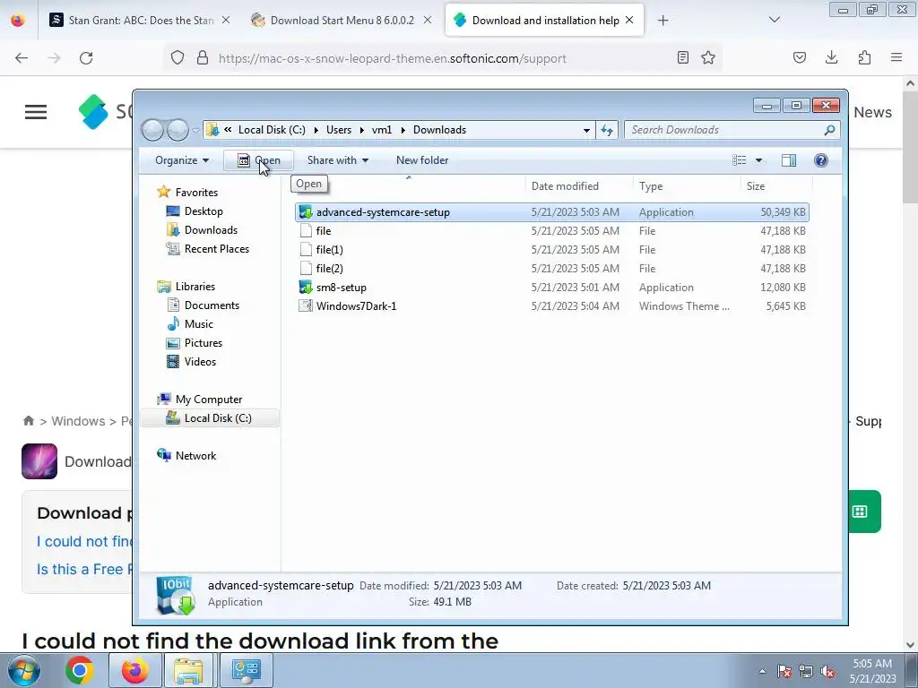Screen dimensions: 918x688
Task: Refresh Explorer Downloads folder
Action: tap(607, 130)
